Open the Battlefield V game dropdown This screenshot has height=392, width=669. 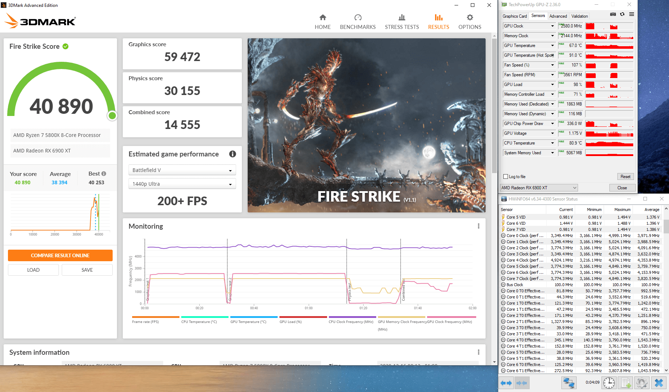click(182, 170)
